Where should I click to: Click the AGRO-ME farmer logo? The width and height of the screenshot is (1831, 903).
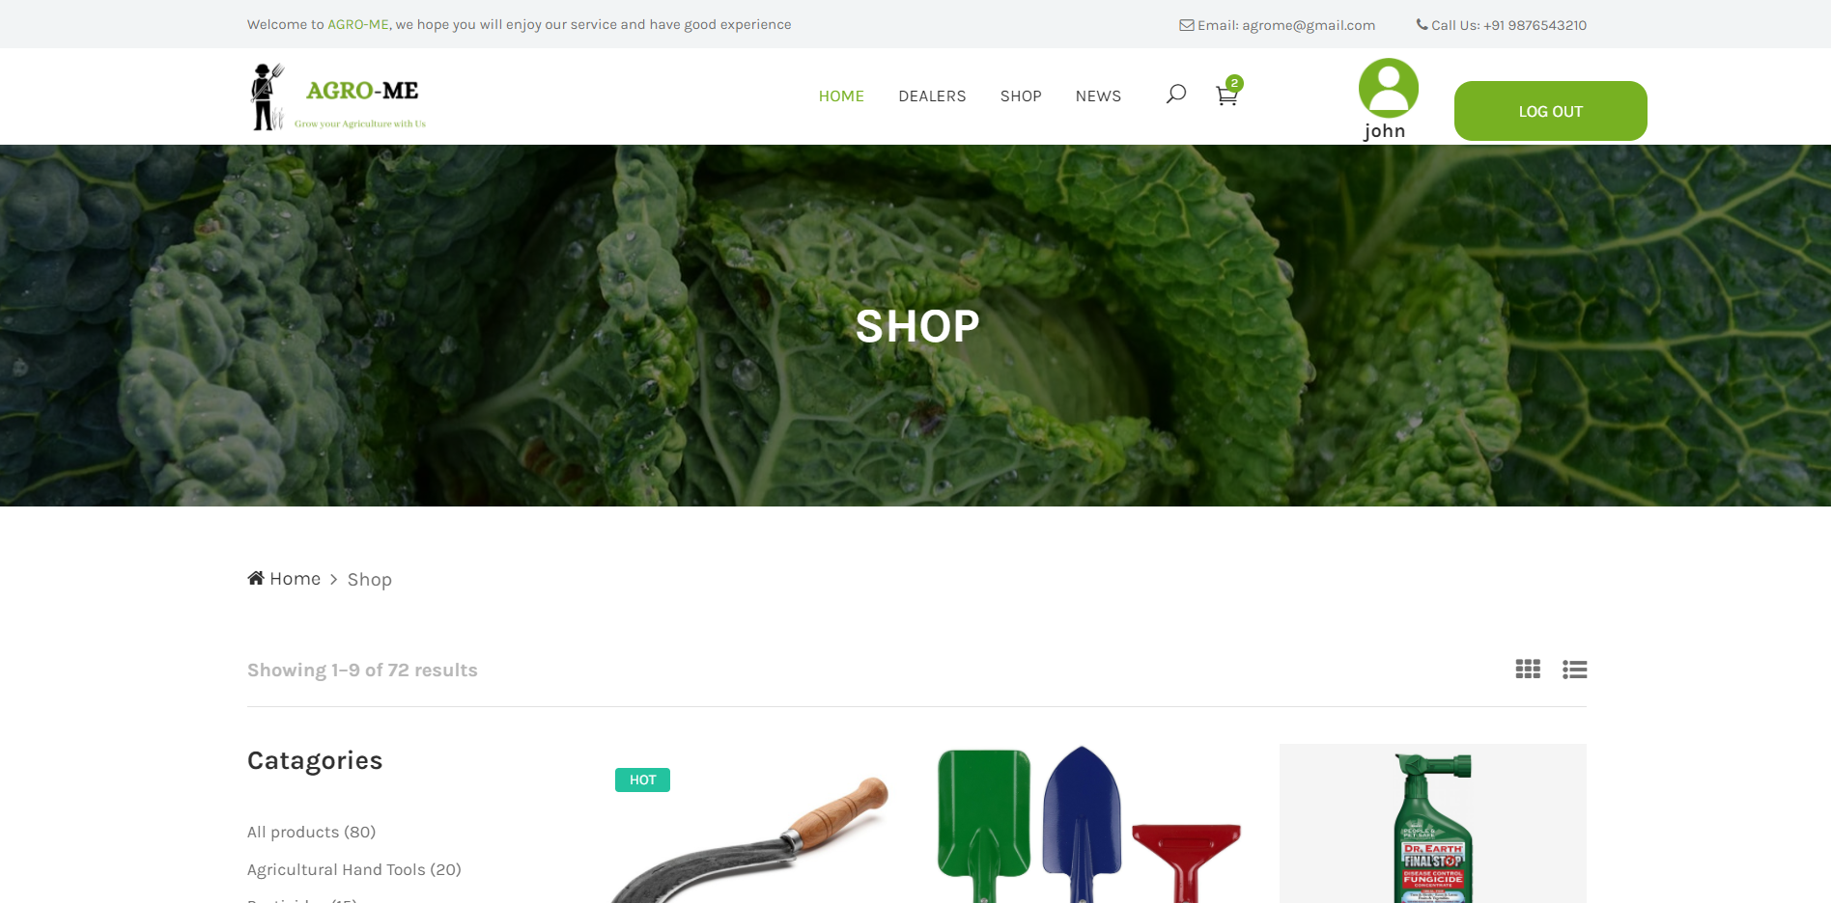point(338,96)
